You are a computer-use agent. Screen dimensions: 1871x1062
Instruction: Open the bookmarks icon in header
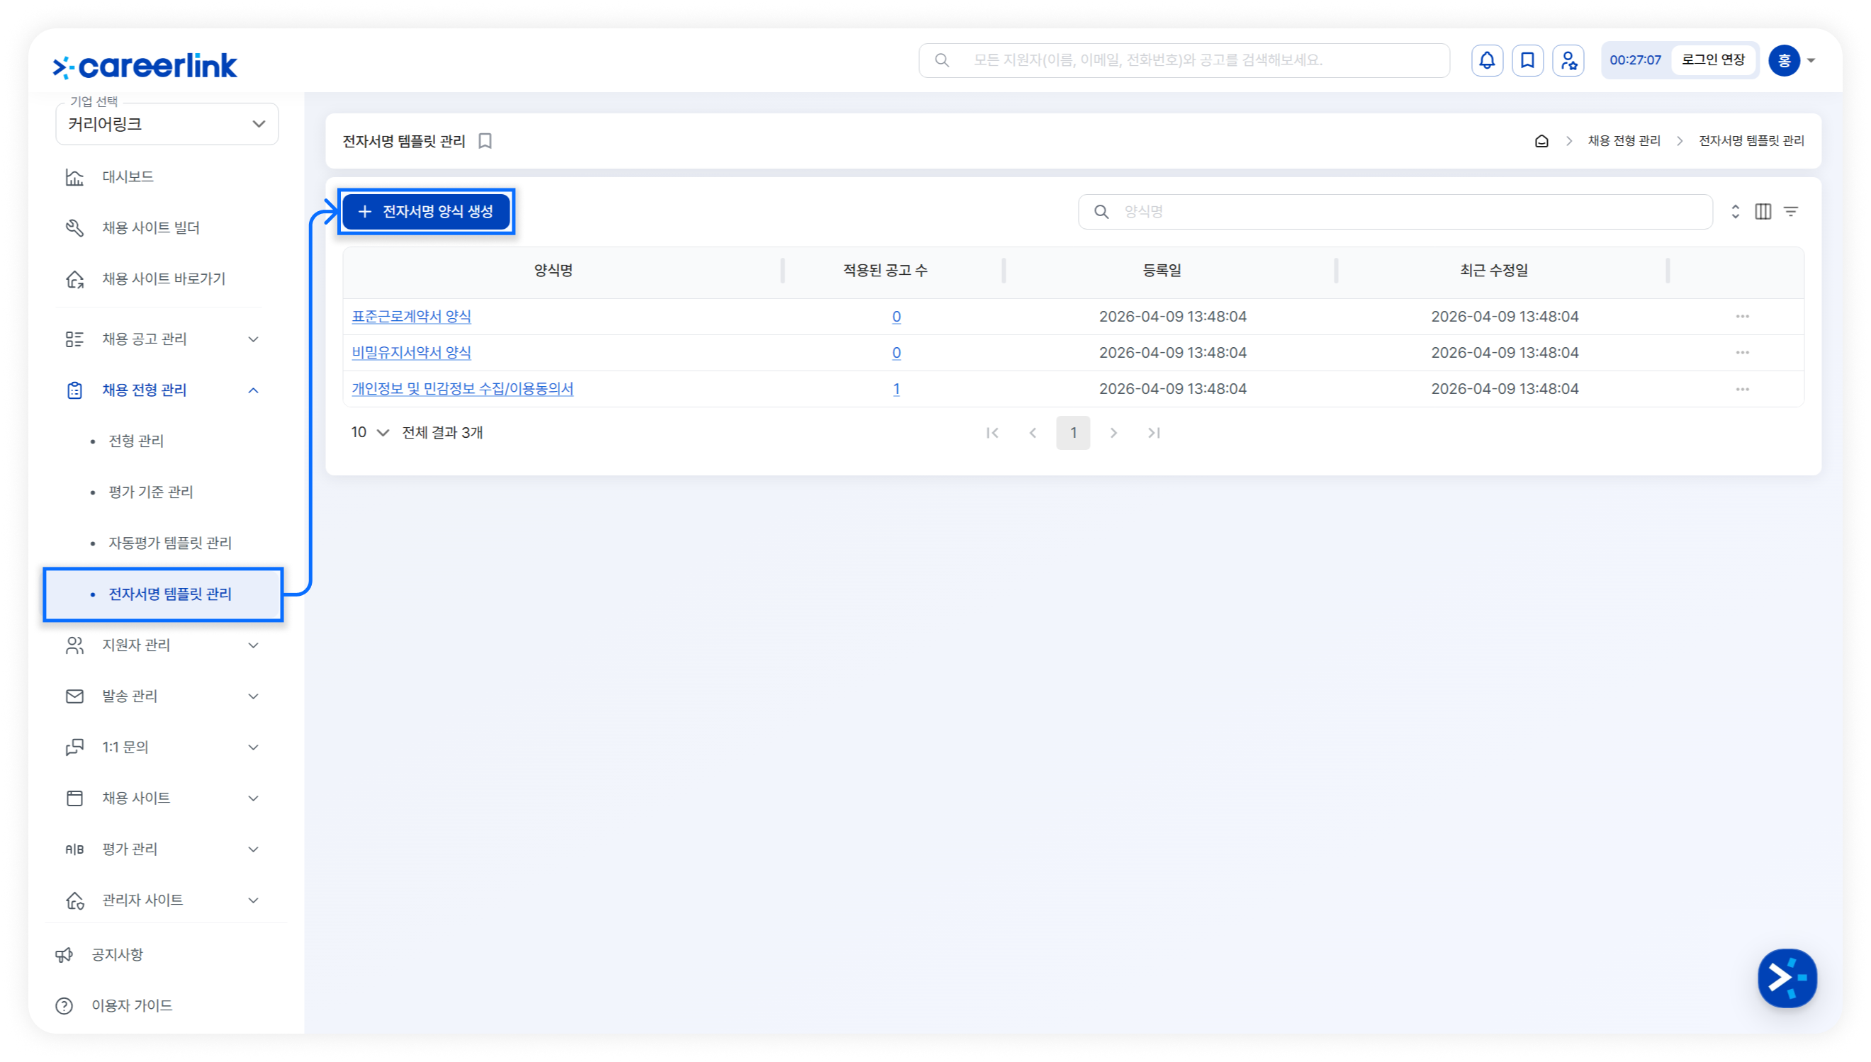tap(1527, 60)
